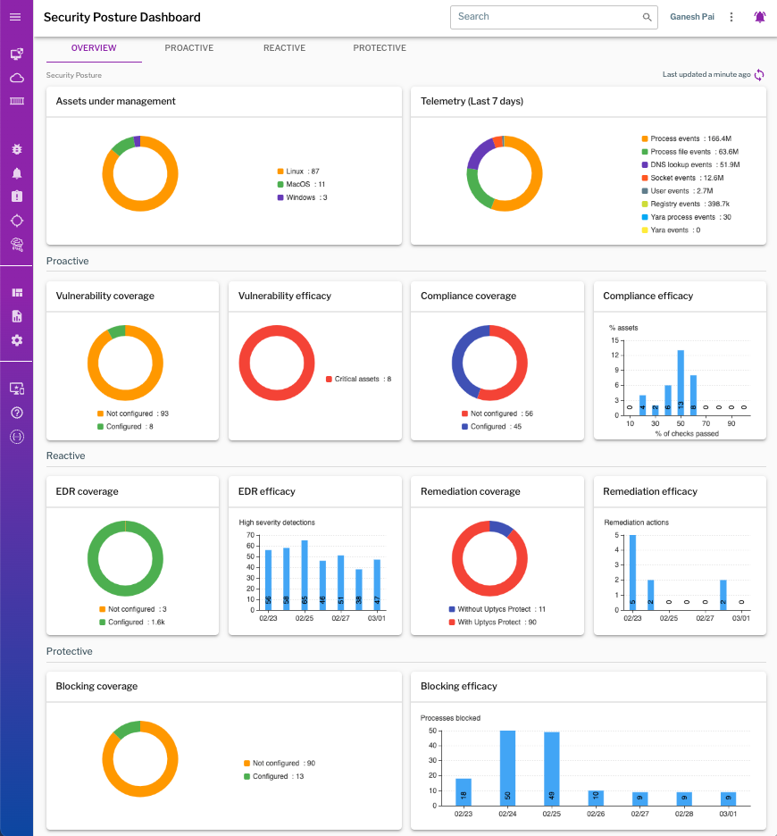Refresh dashboard using the sync icon
The width and height of the screenshot is (777, 836).
pyautogui.click(x=759, y=75)
